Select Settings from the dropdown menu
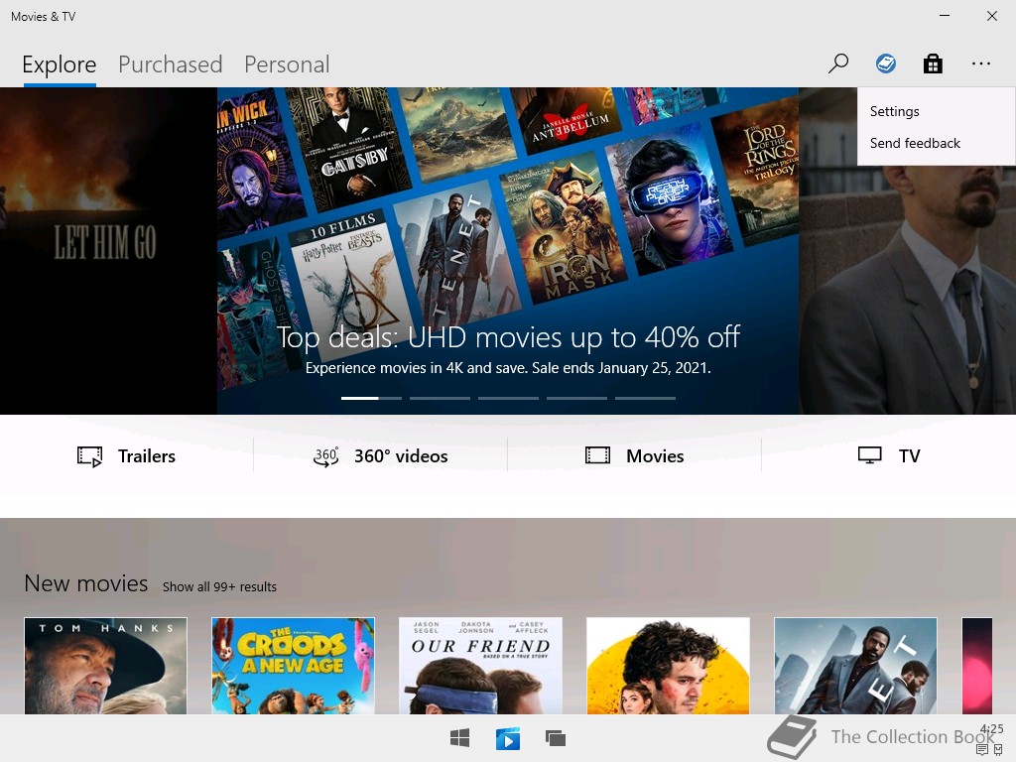This screenshot has height=762, width=1016. point(937,111)
